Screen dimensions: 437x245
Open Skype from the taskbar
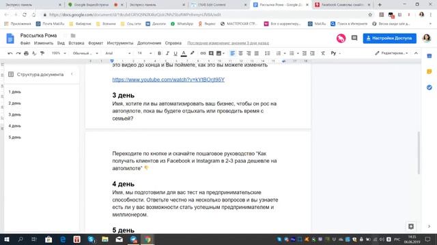[91, 239]
